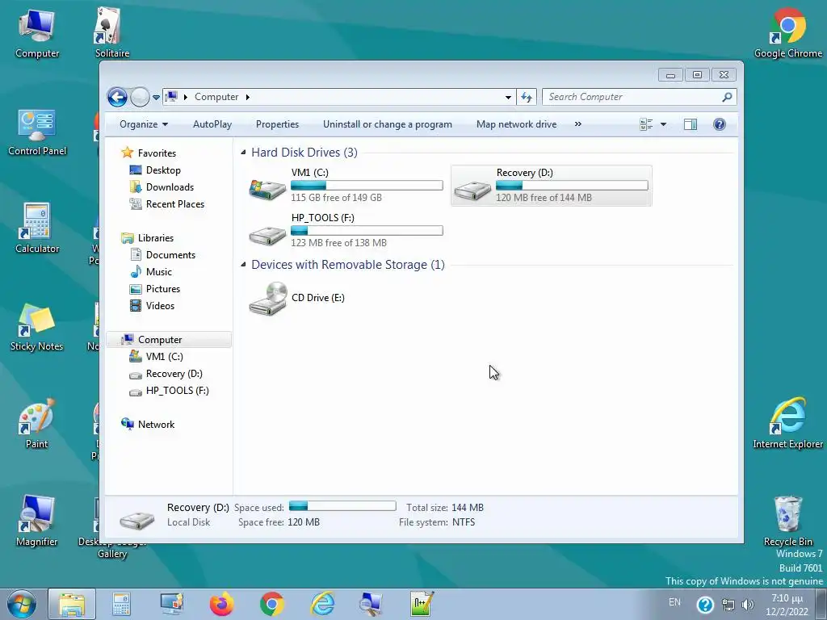Open the Organize menu
Image resolution: width=827 pixels, height=620 pixels.
coord(144,124)
